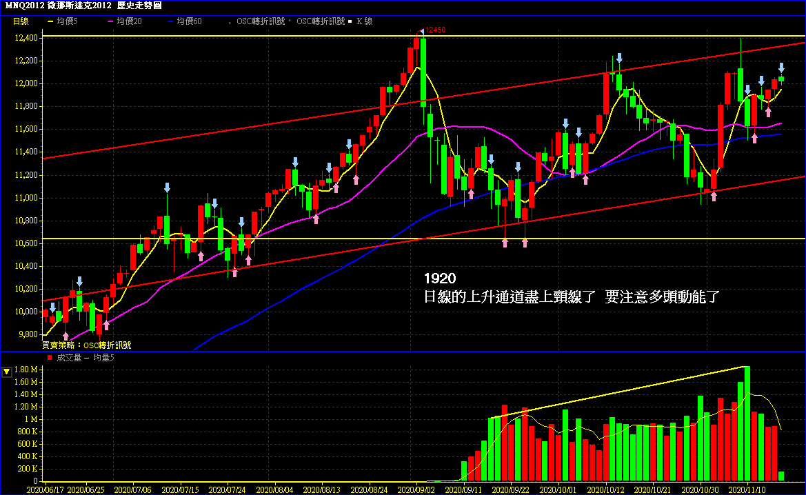Image resolution: width=806 pixels, height=495 pixels.
Task: Select the 均價20 moving average legend
Action: tap(129, 21)
